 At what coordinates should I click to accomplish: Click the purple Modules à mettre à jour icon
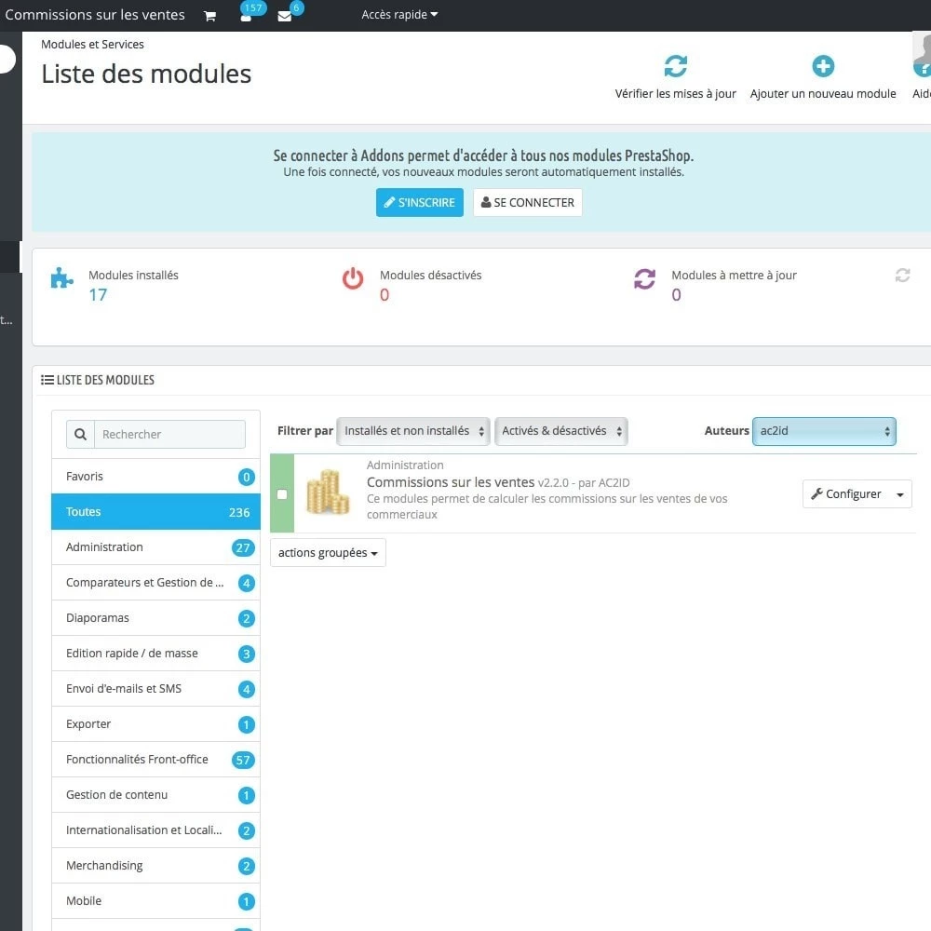click(x=645, y=278)
